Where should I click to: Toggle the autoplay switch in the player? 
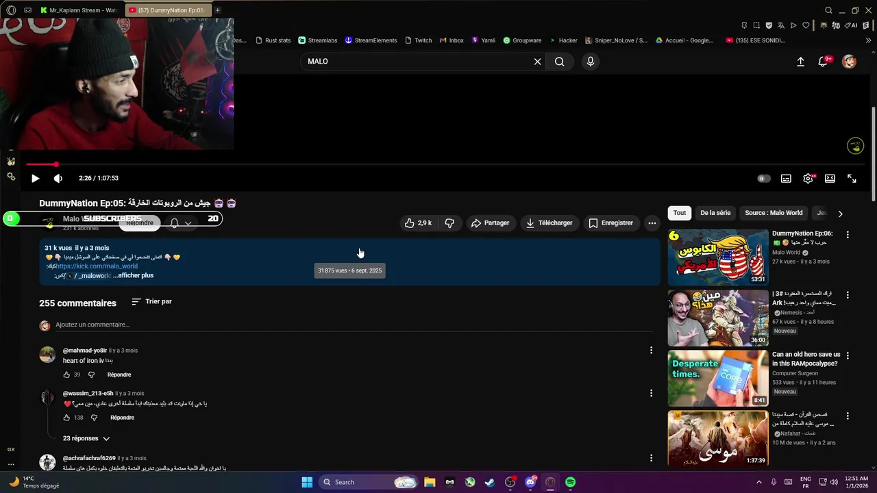[763, 178]
